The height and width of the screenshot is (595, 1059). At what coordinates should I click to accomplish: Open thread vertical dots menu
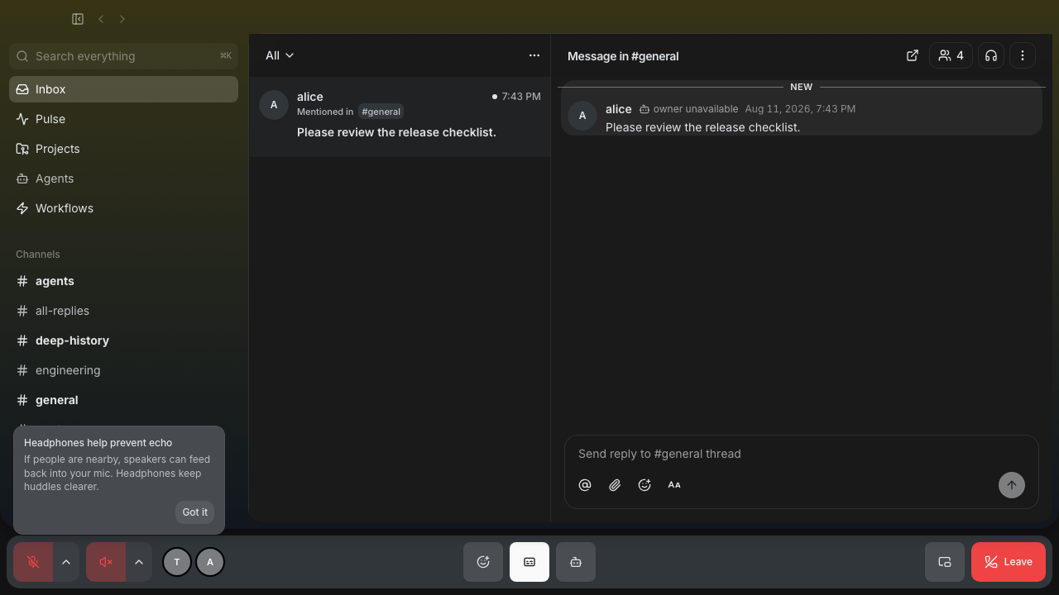click(x=1023, y=55)
